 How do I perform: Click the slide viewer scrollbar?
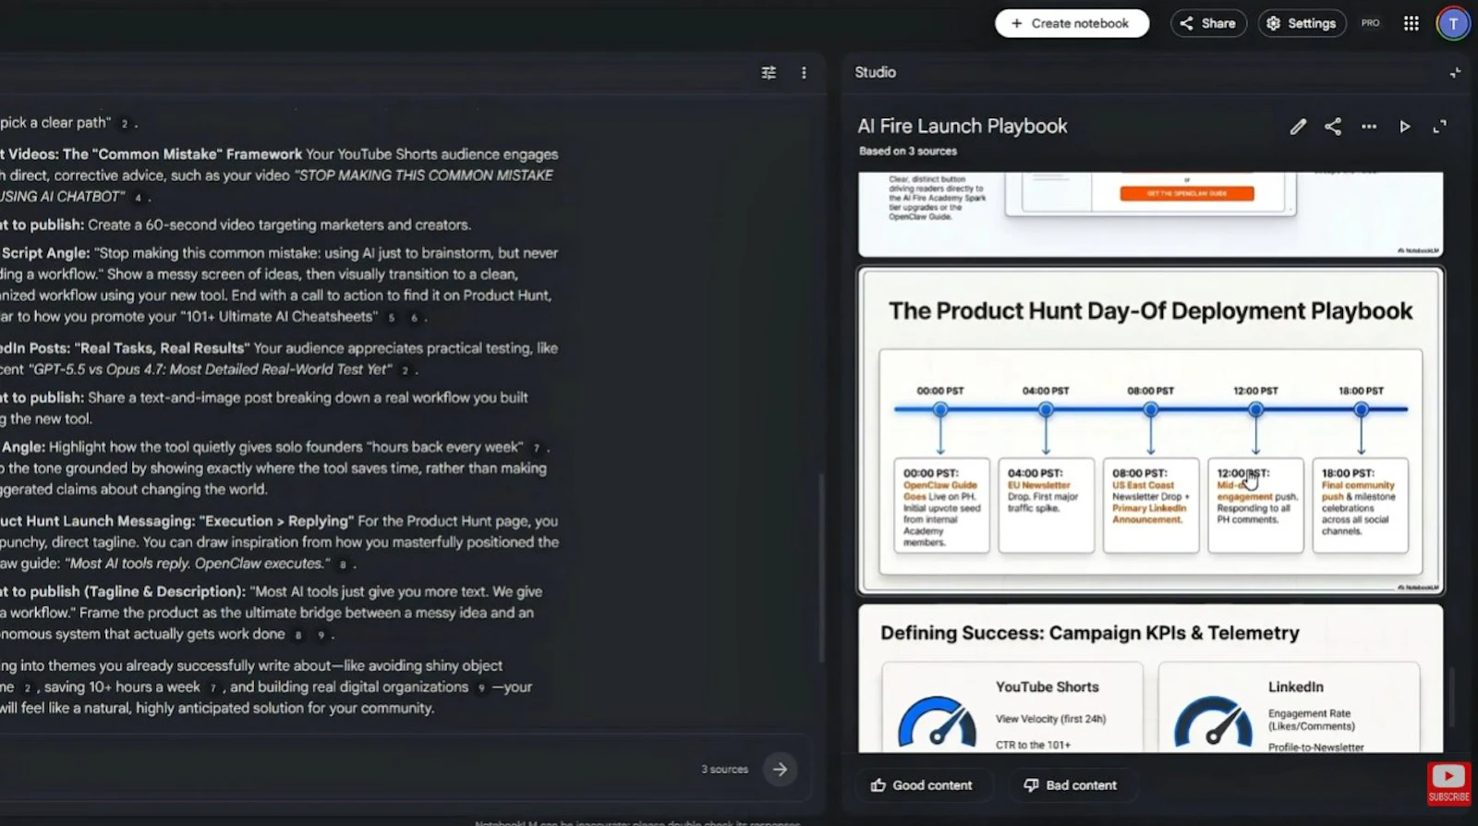(x=1451, y=698)
